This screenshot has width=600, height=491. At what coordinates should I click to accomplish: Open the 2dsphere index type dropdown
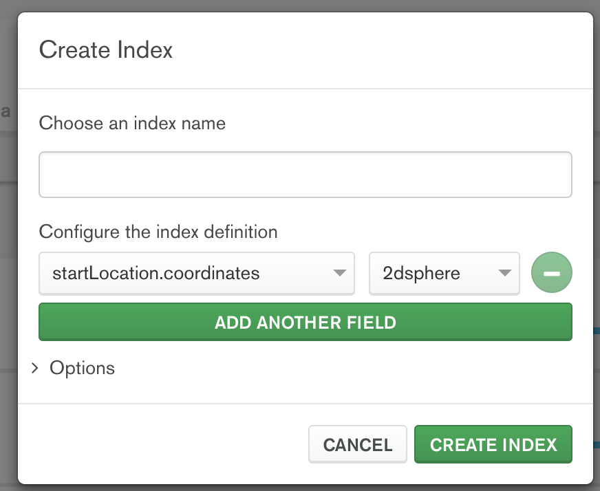(444, 273)
